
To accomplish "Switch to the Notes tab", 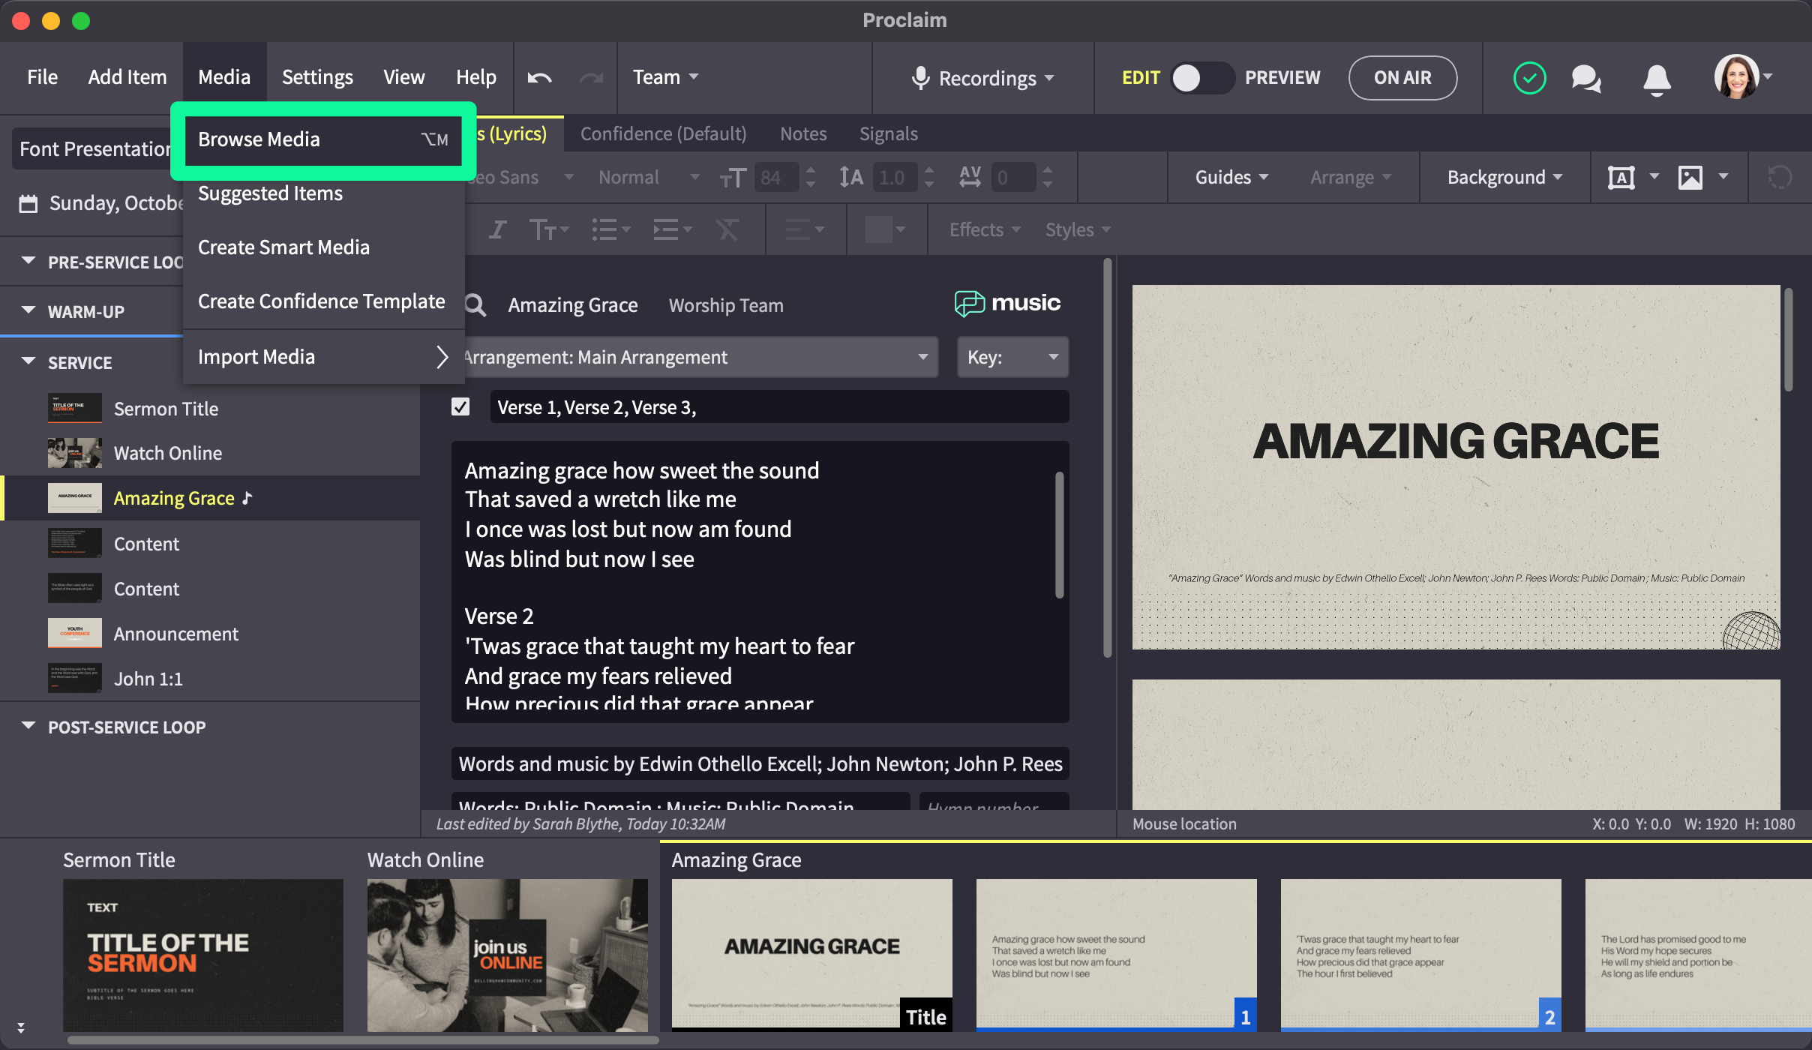I will [802, 134].
